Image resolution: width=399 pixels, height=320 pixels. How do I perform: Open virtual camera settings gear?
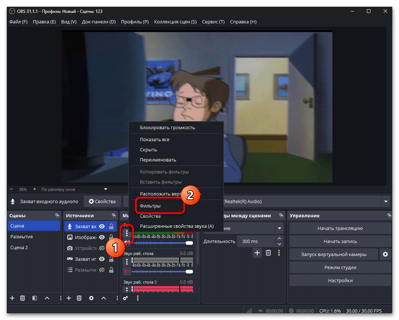(385, 254)
